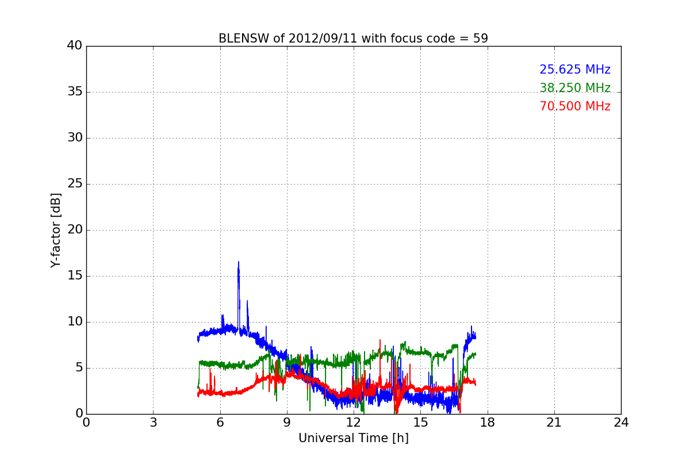Click y-axis tick label '15'
This screenshot has height=460, width=690.
pyautogui.click(x=75, y=276)
